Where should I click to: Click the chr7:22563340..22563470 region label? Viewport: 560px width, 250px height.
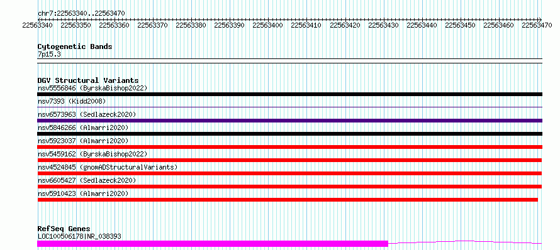(x=81, y=14)
